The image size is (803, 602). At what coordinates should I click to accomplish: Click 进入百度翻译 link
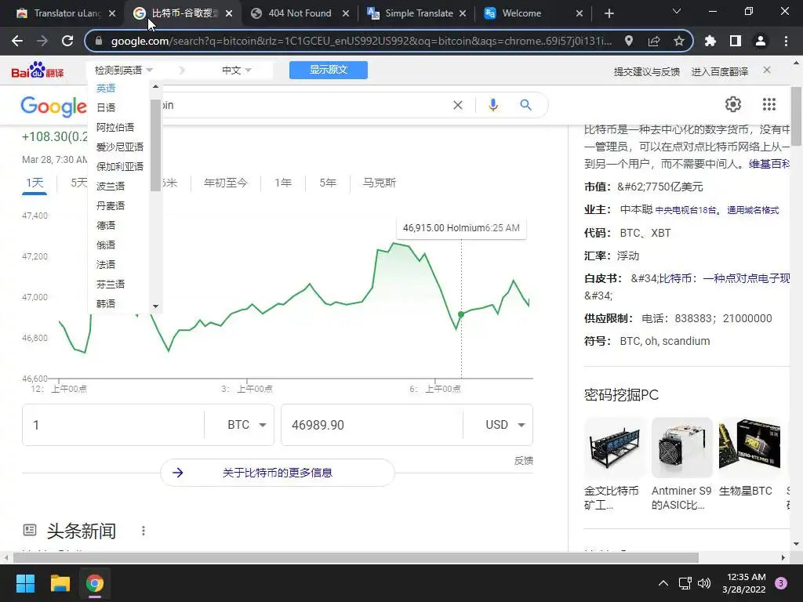[x=720, y=71]
